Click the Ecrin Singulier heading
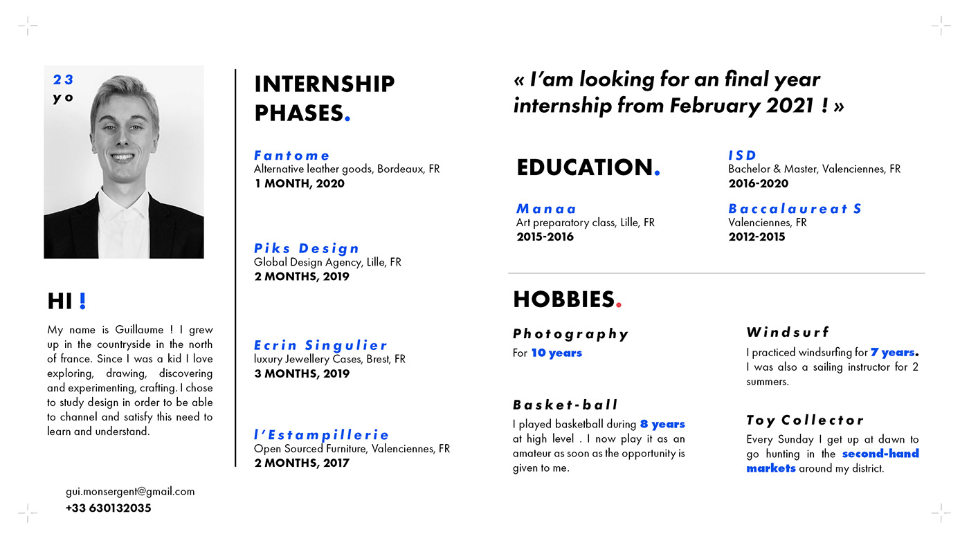 pos(320,345)
